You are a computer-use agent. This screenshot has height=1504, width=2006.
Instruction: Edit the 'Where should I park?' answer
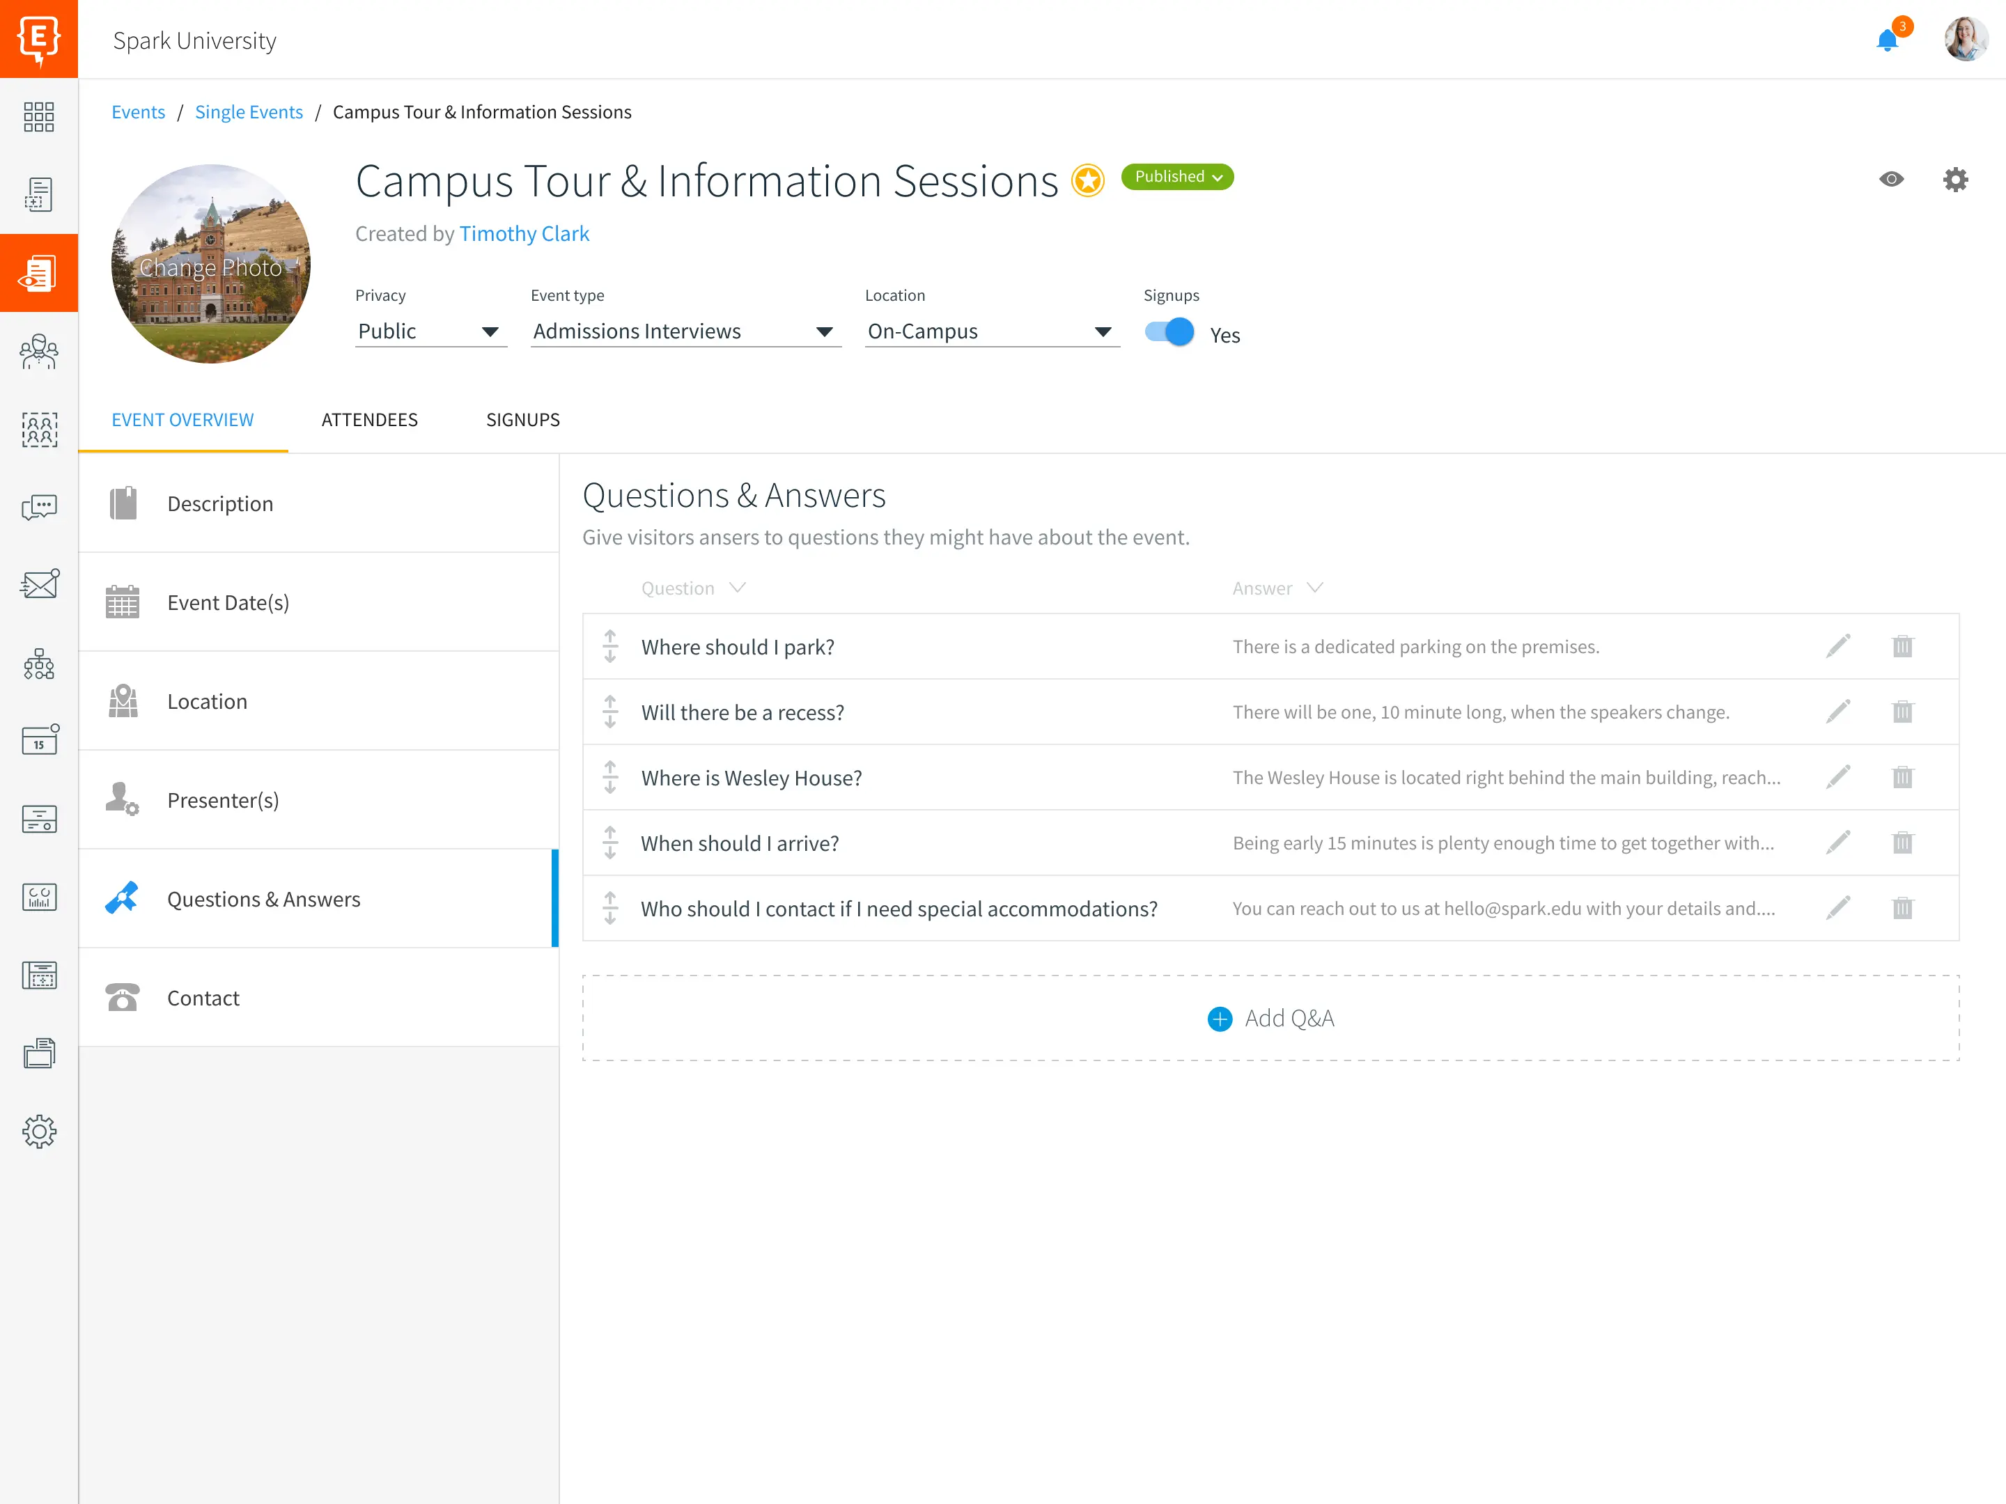pyautogui.click(x=1838, y=646)
